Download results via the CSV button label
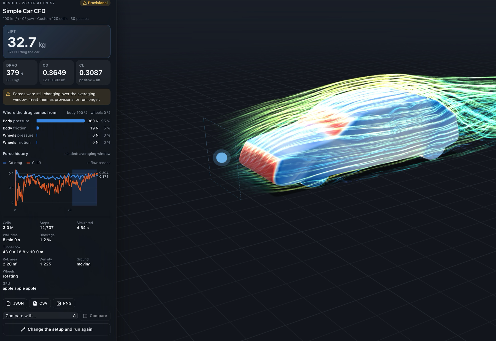Image resolution: width=496 pixels, height=341 pixels. tap(43, 303)
